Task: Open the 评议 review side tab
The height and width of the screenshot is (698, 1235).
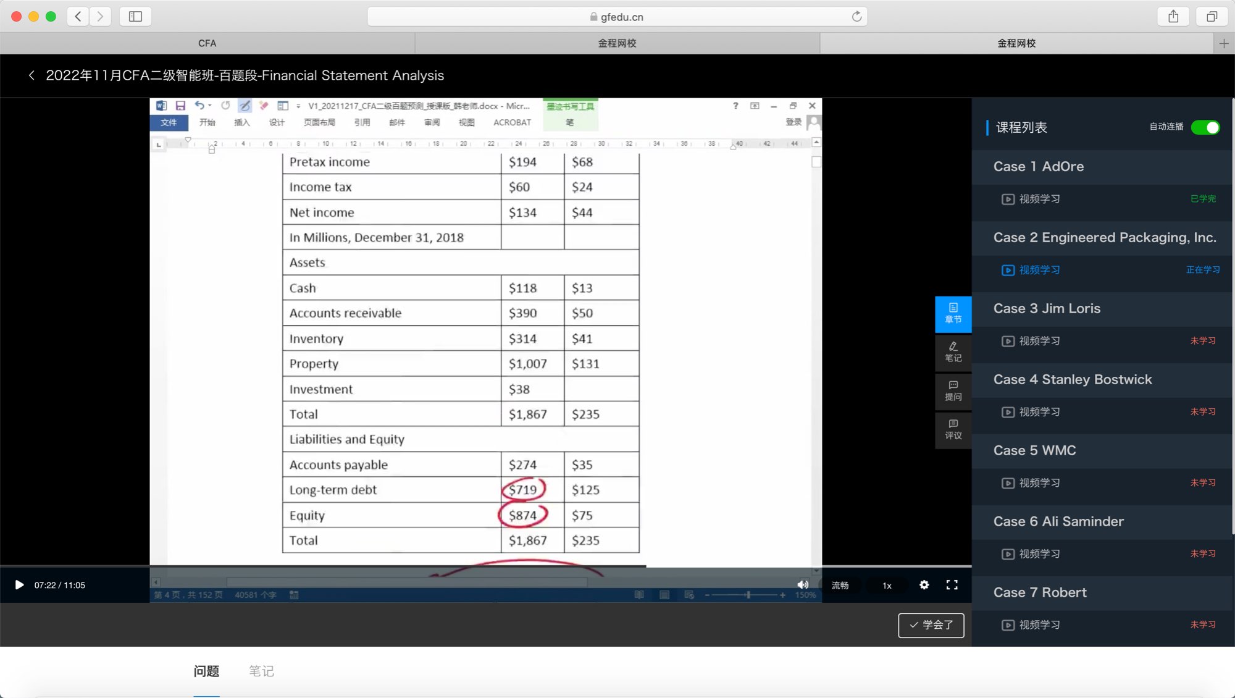Action: (953, 430)
